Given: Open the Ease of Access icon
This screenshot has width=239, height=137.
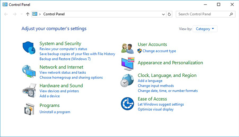Looking at the screenshot, I should (x=127, y=104).
